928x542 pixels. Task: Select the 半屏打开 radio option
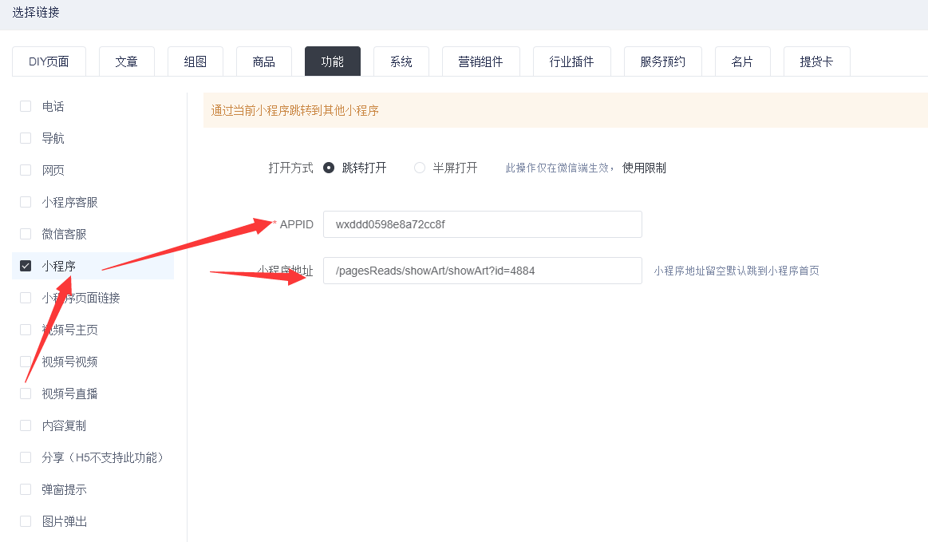[420, 168]
